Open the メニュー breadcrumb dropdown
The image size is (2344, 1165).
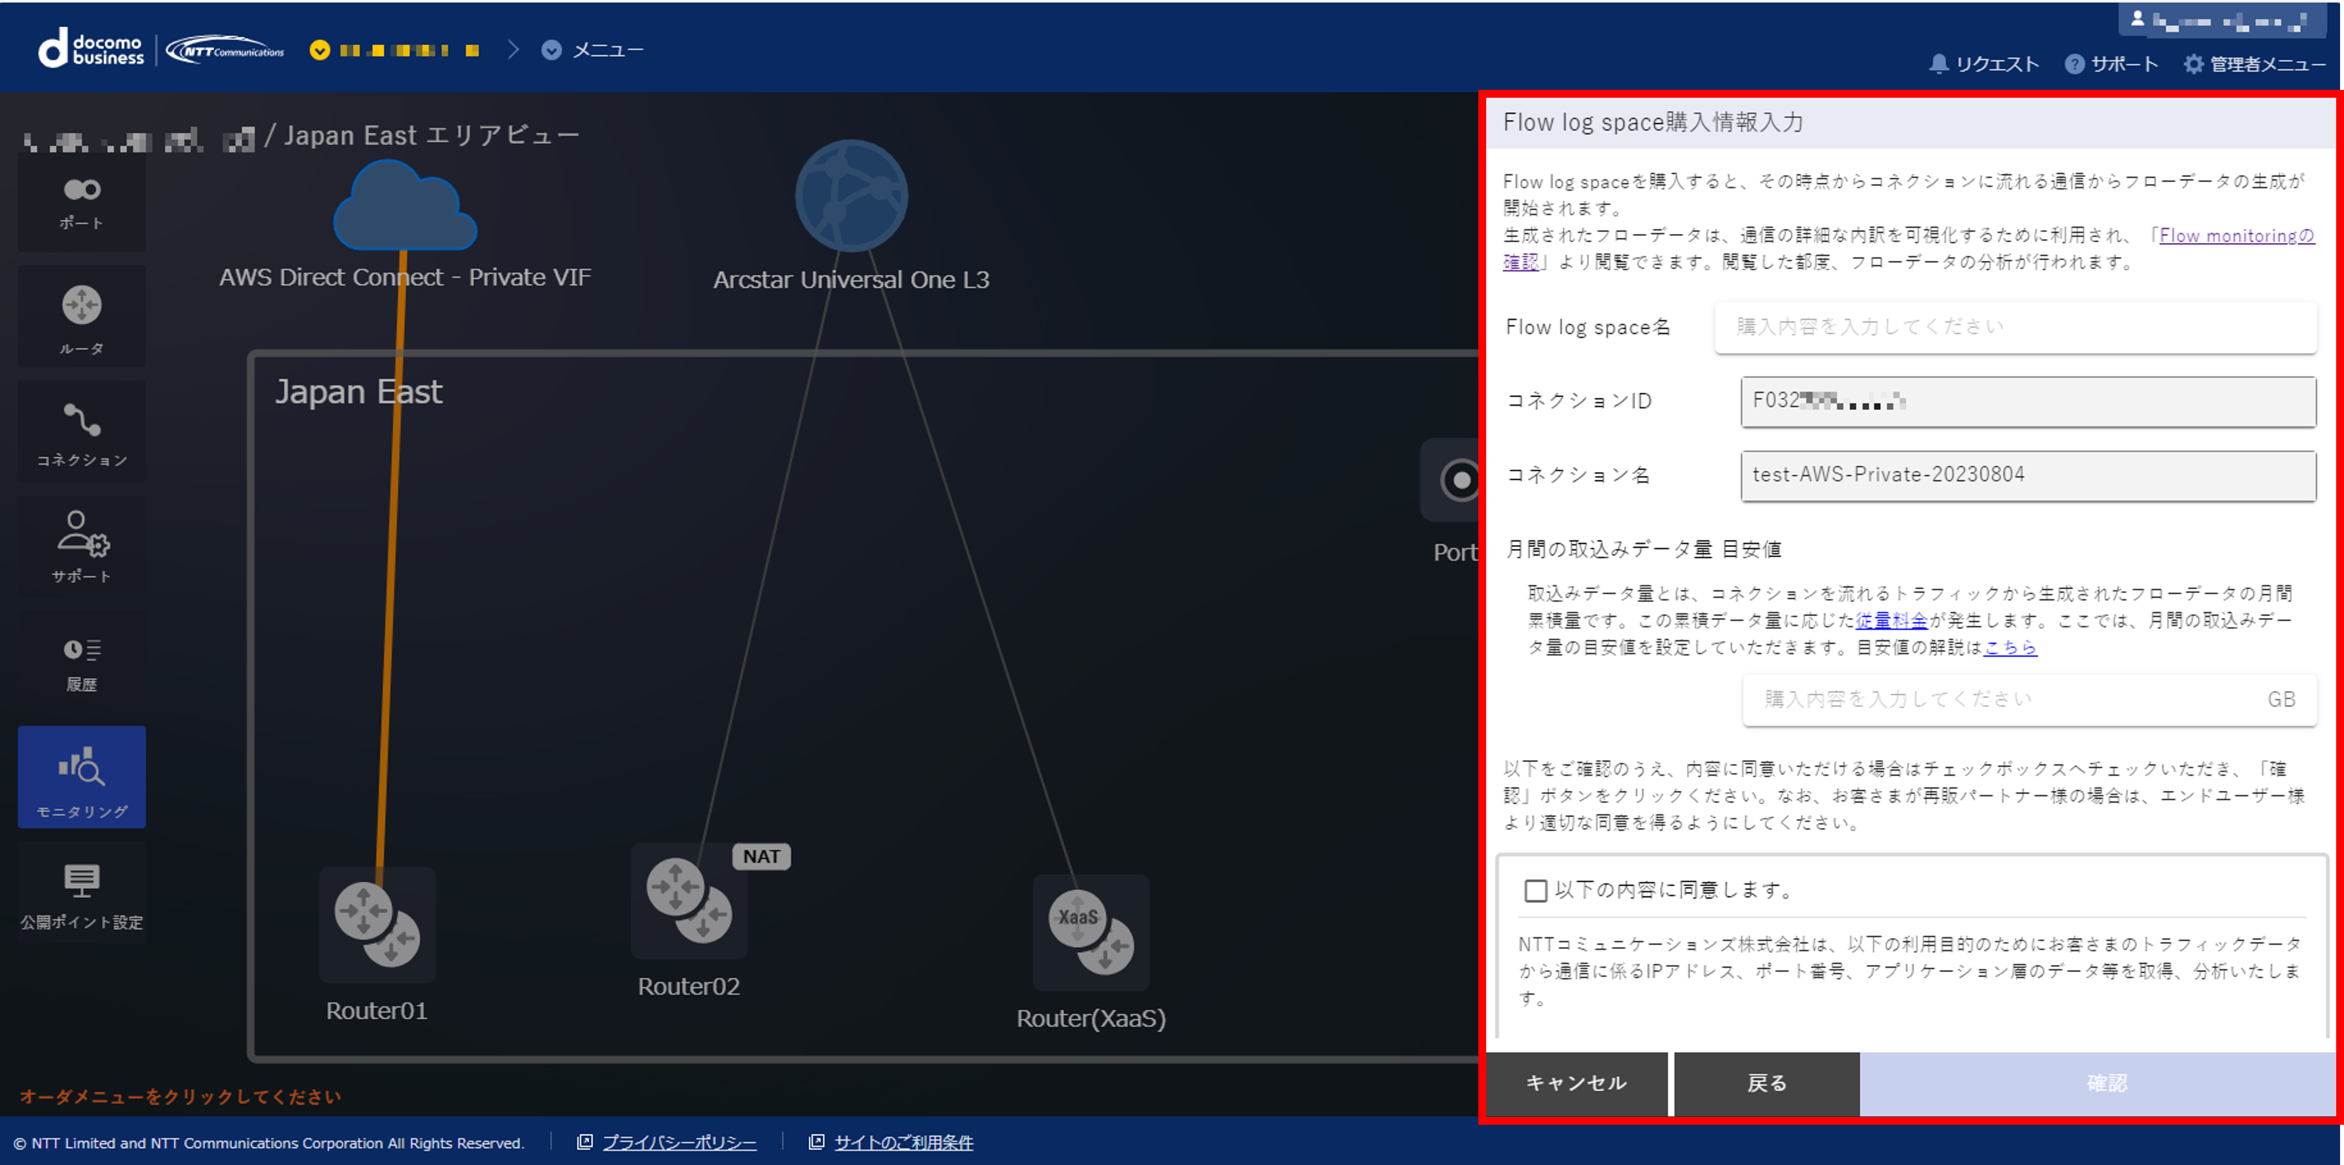click(593, 50)
